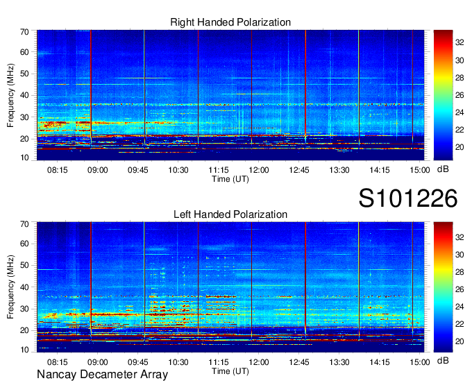This screenshot has height=383, width=472.
Task: Click the 11:15 tick of the left-handed plot
Action: point(219,362)
